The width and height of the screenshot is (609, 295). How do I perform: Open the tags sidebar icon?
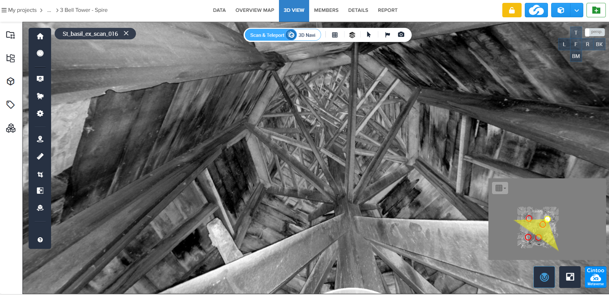coord(11,105)
